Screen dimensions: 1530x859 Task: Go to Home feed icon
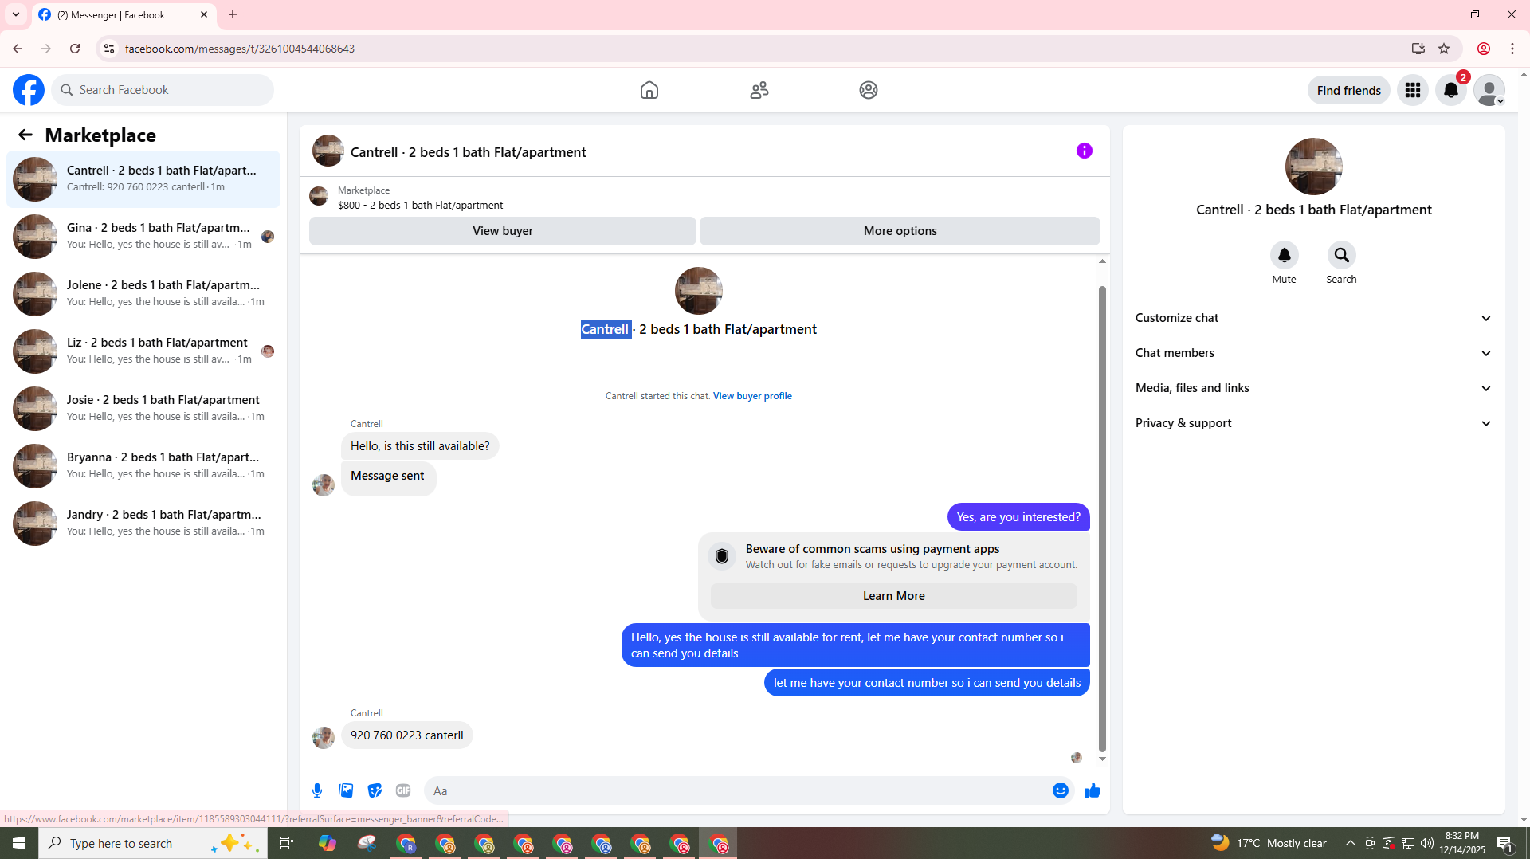pyautogui.click(x=649, y=90)
